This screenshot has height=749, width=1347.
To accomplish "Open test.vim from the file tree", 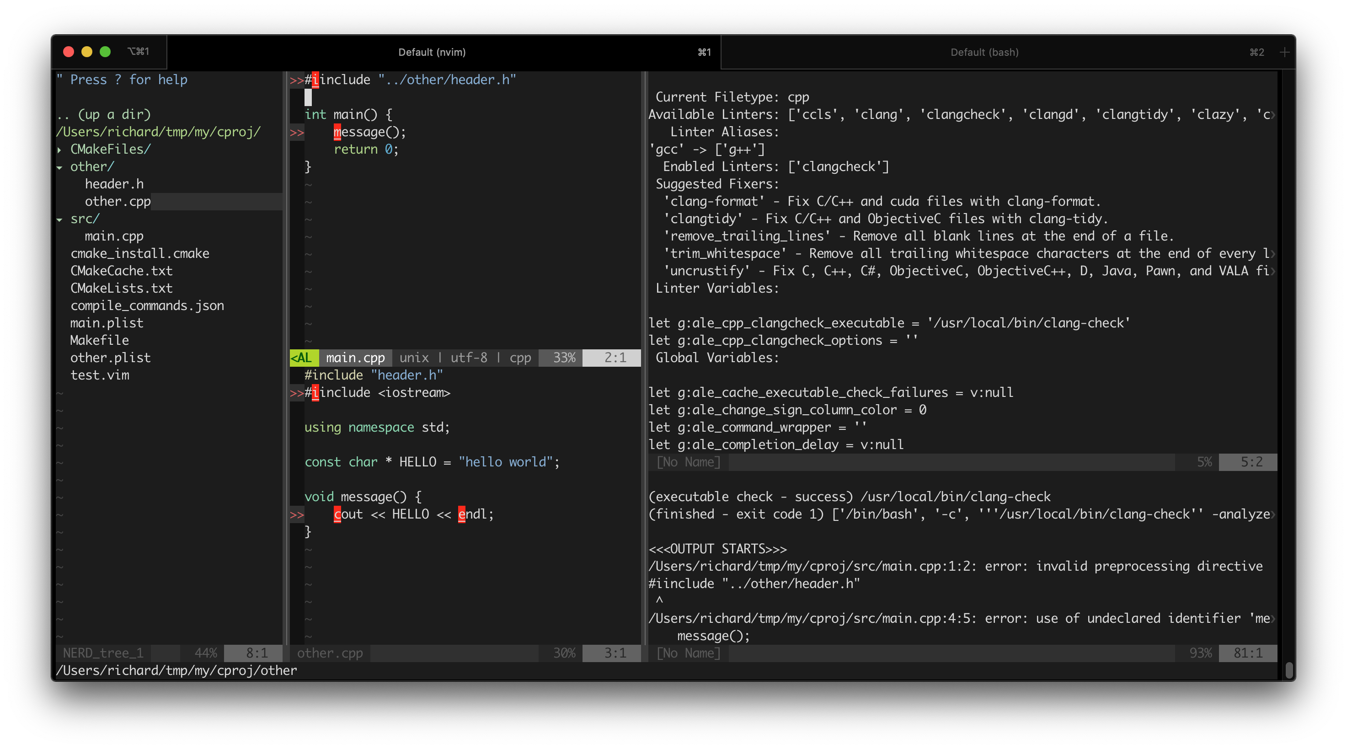I will click(x=100, y=375).
